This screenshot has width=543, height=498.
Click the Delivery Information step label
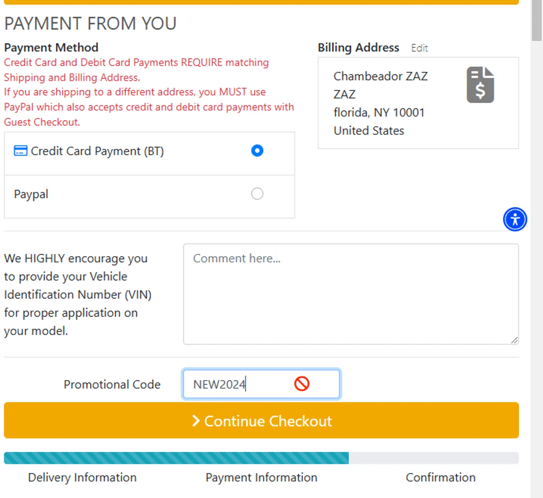82,477
